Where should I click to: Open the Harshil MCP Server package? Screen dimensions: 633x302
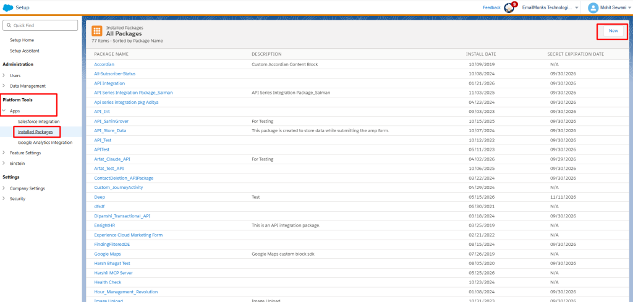click(x=114, y=273)
